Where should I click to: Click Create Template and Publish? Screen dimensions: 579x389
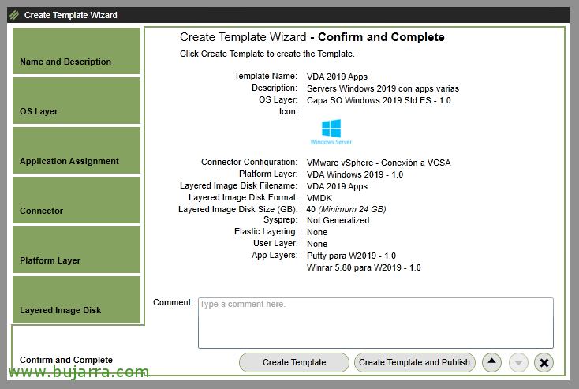coord(414,362)
